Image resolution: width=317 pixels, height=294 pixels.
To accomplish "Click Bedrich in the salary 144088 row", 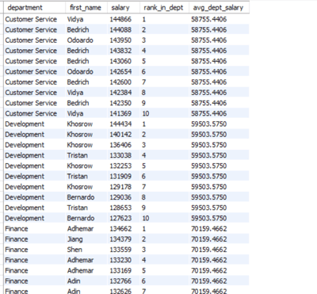I will point(78,29).
